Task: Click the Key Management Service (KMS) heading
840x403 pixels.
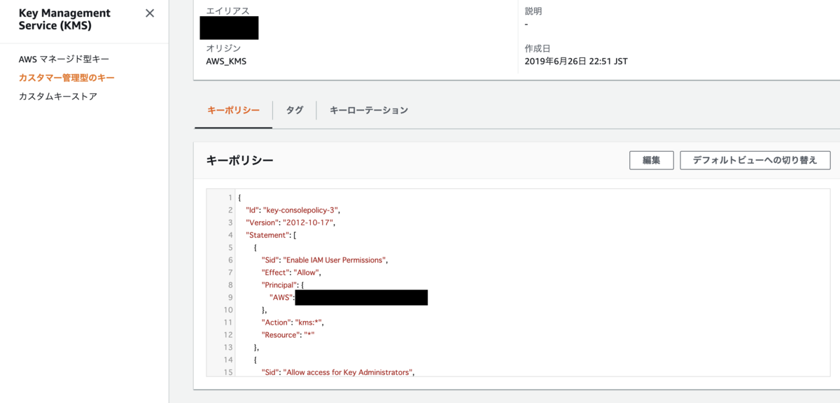Action: click(x=63, y=19)
